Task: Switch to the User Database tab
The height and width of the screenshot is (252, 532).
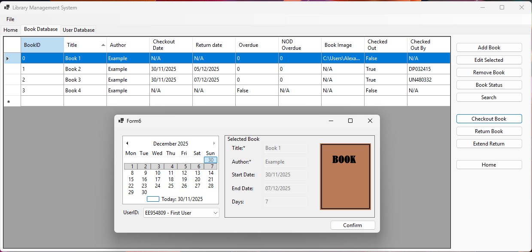Action: 79,30
